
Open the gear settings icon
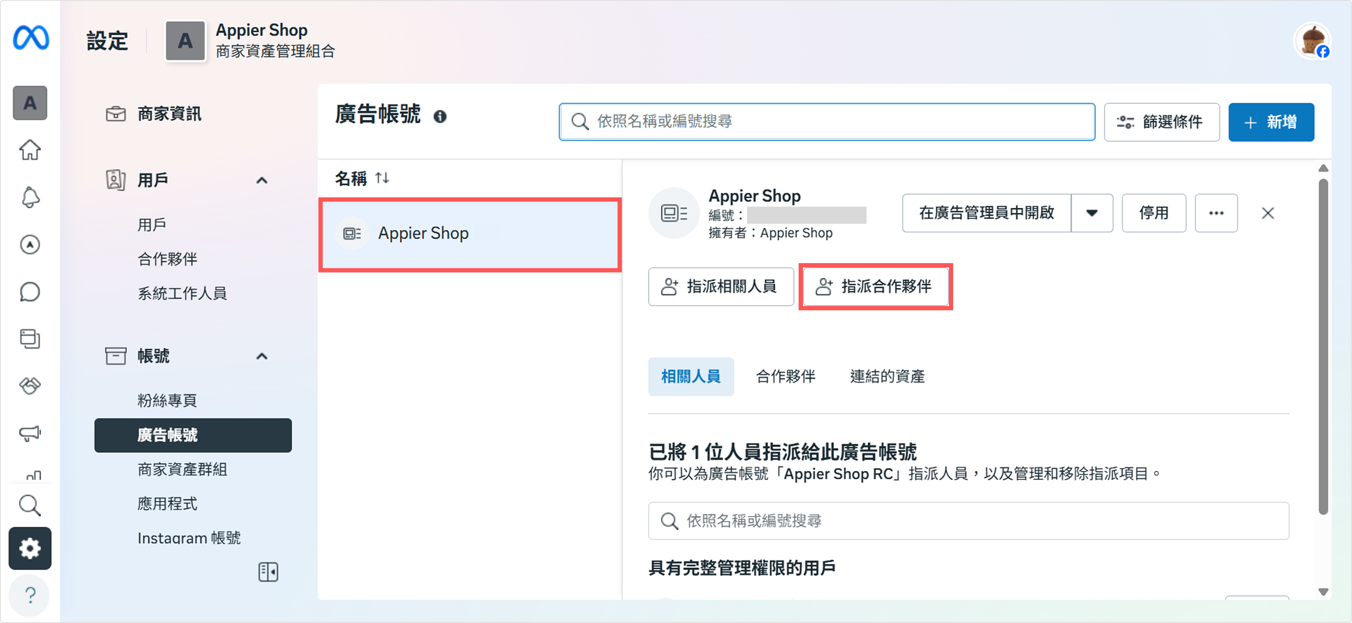[30, 548]
